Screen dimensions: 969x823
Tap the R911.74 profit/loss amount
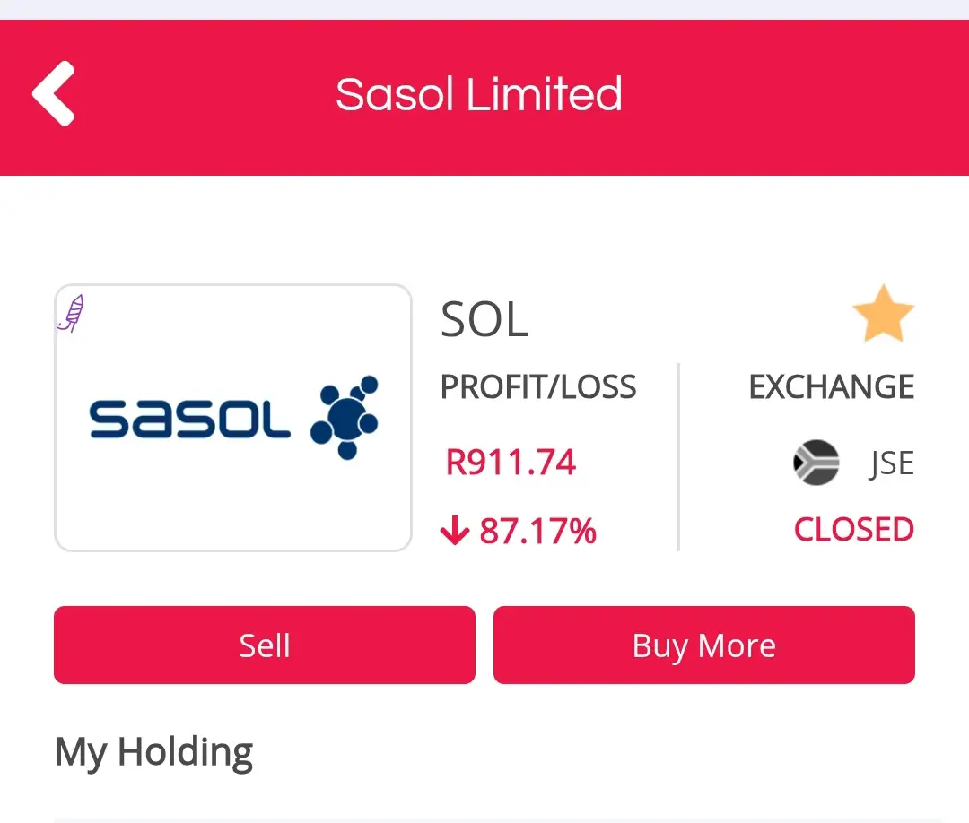tap(511, 463)
